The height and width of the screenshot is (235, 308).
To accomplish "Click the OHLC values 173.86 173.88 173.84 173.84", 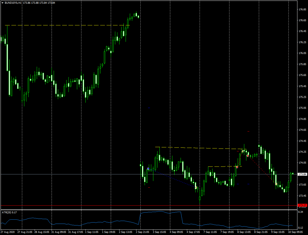I will pyautogui.click(x=39, y=3).
